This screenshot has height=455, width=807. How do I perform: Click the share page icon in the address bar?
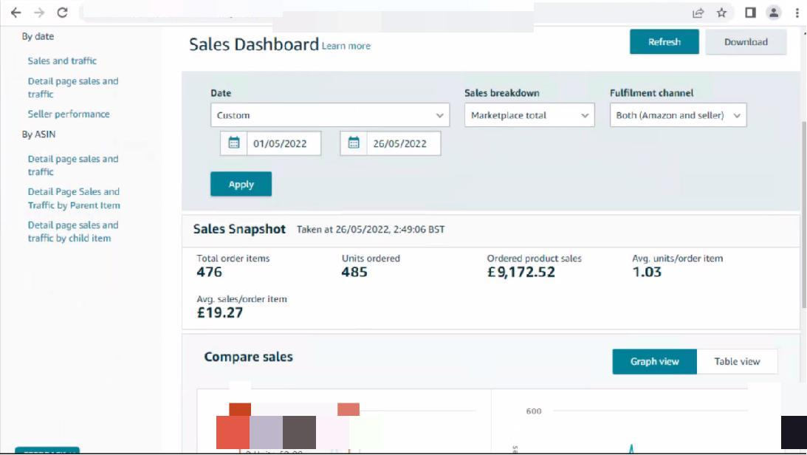point(697,13)
